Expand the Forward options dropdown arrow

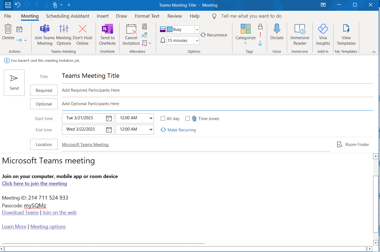(25, 40)
